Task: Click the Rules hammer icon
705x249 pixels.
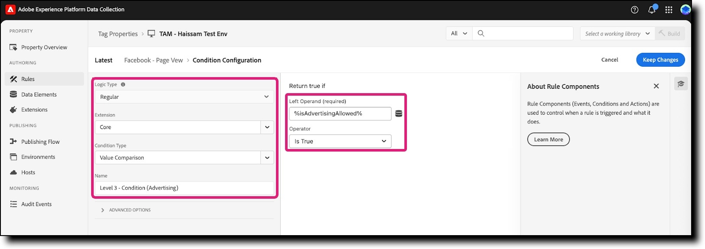Action: [x=13, y=79]
